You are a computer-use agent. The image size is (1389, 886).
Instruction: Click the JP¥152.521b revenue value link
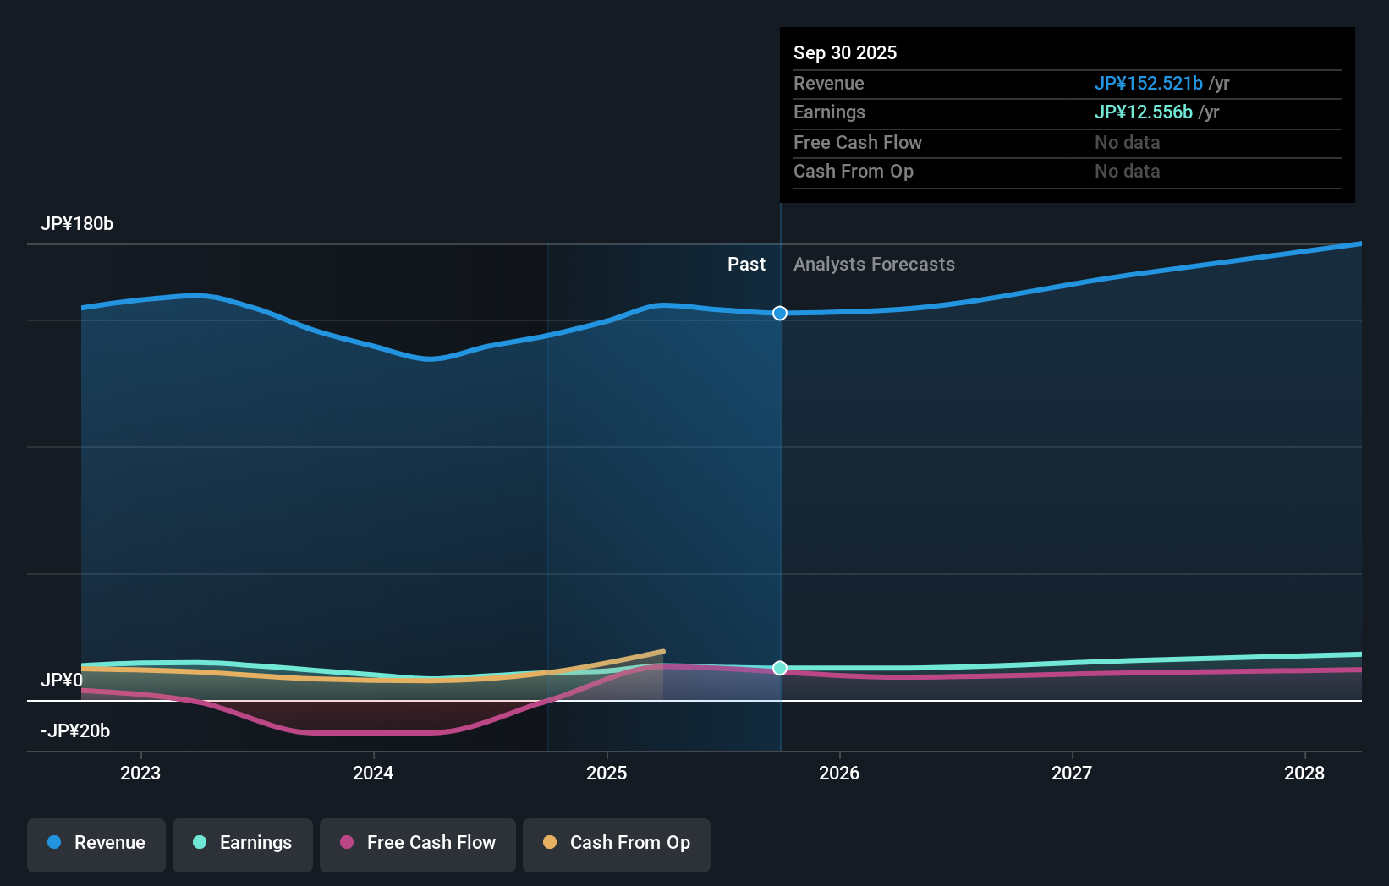[1150, 84]
